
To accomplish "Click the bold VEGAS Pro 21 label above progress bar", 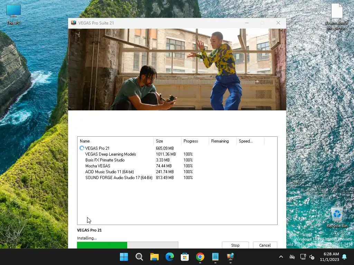I will pos(90,230).
